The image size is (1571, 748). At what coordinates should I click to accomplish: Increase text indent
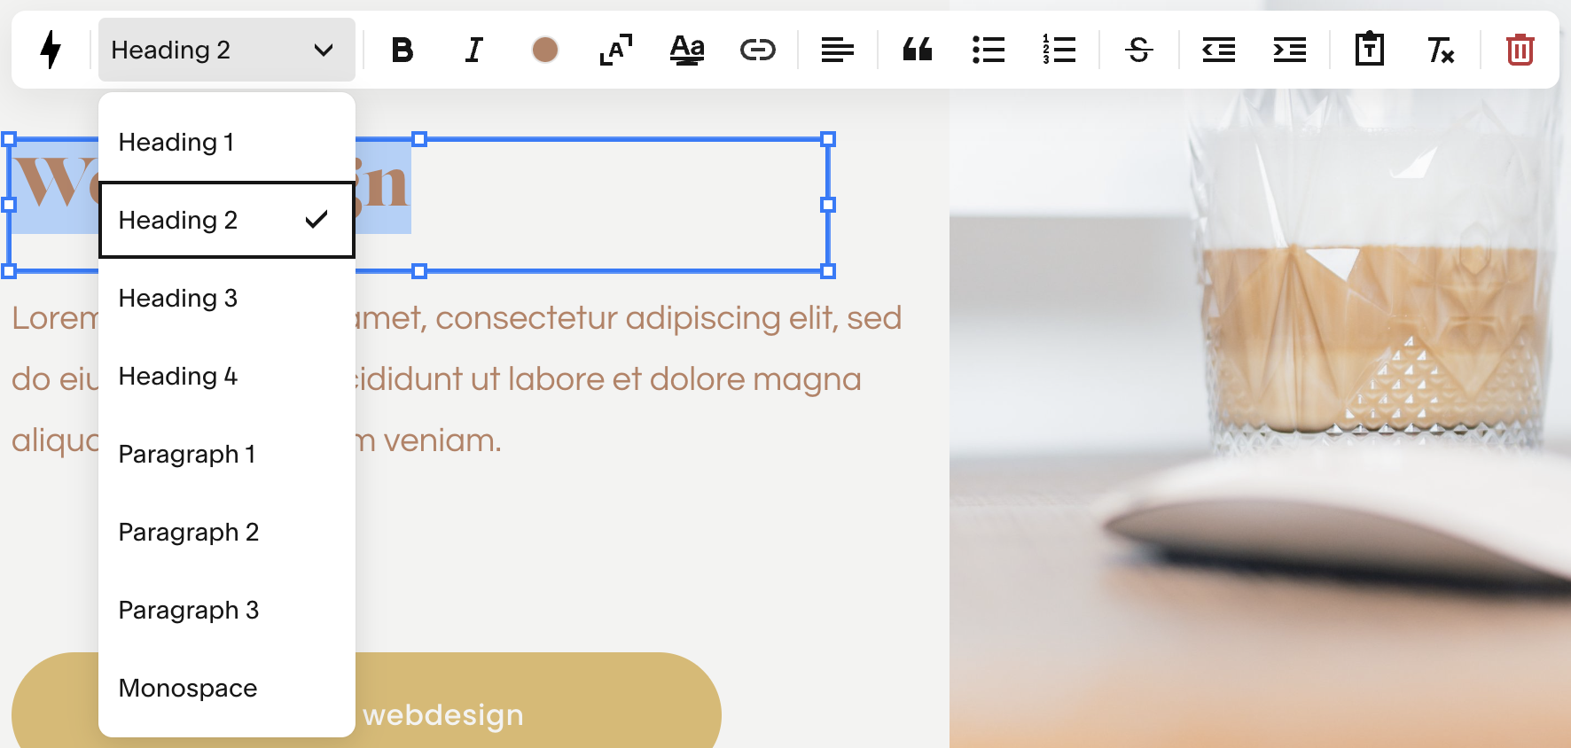tap(1290, 50)
